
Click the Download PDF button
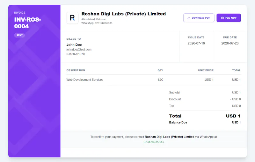pyautogui.click(x=199, y=18)
